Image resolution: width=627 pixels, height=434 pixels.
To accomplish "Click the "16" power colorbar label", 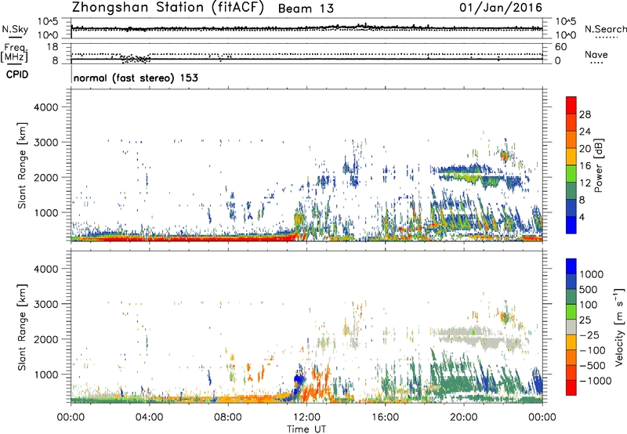I will coord(585,166).
